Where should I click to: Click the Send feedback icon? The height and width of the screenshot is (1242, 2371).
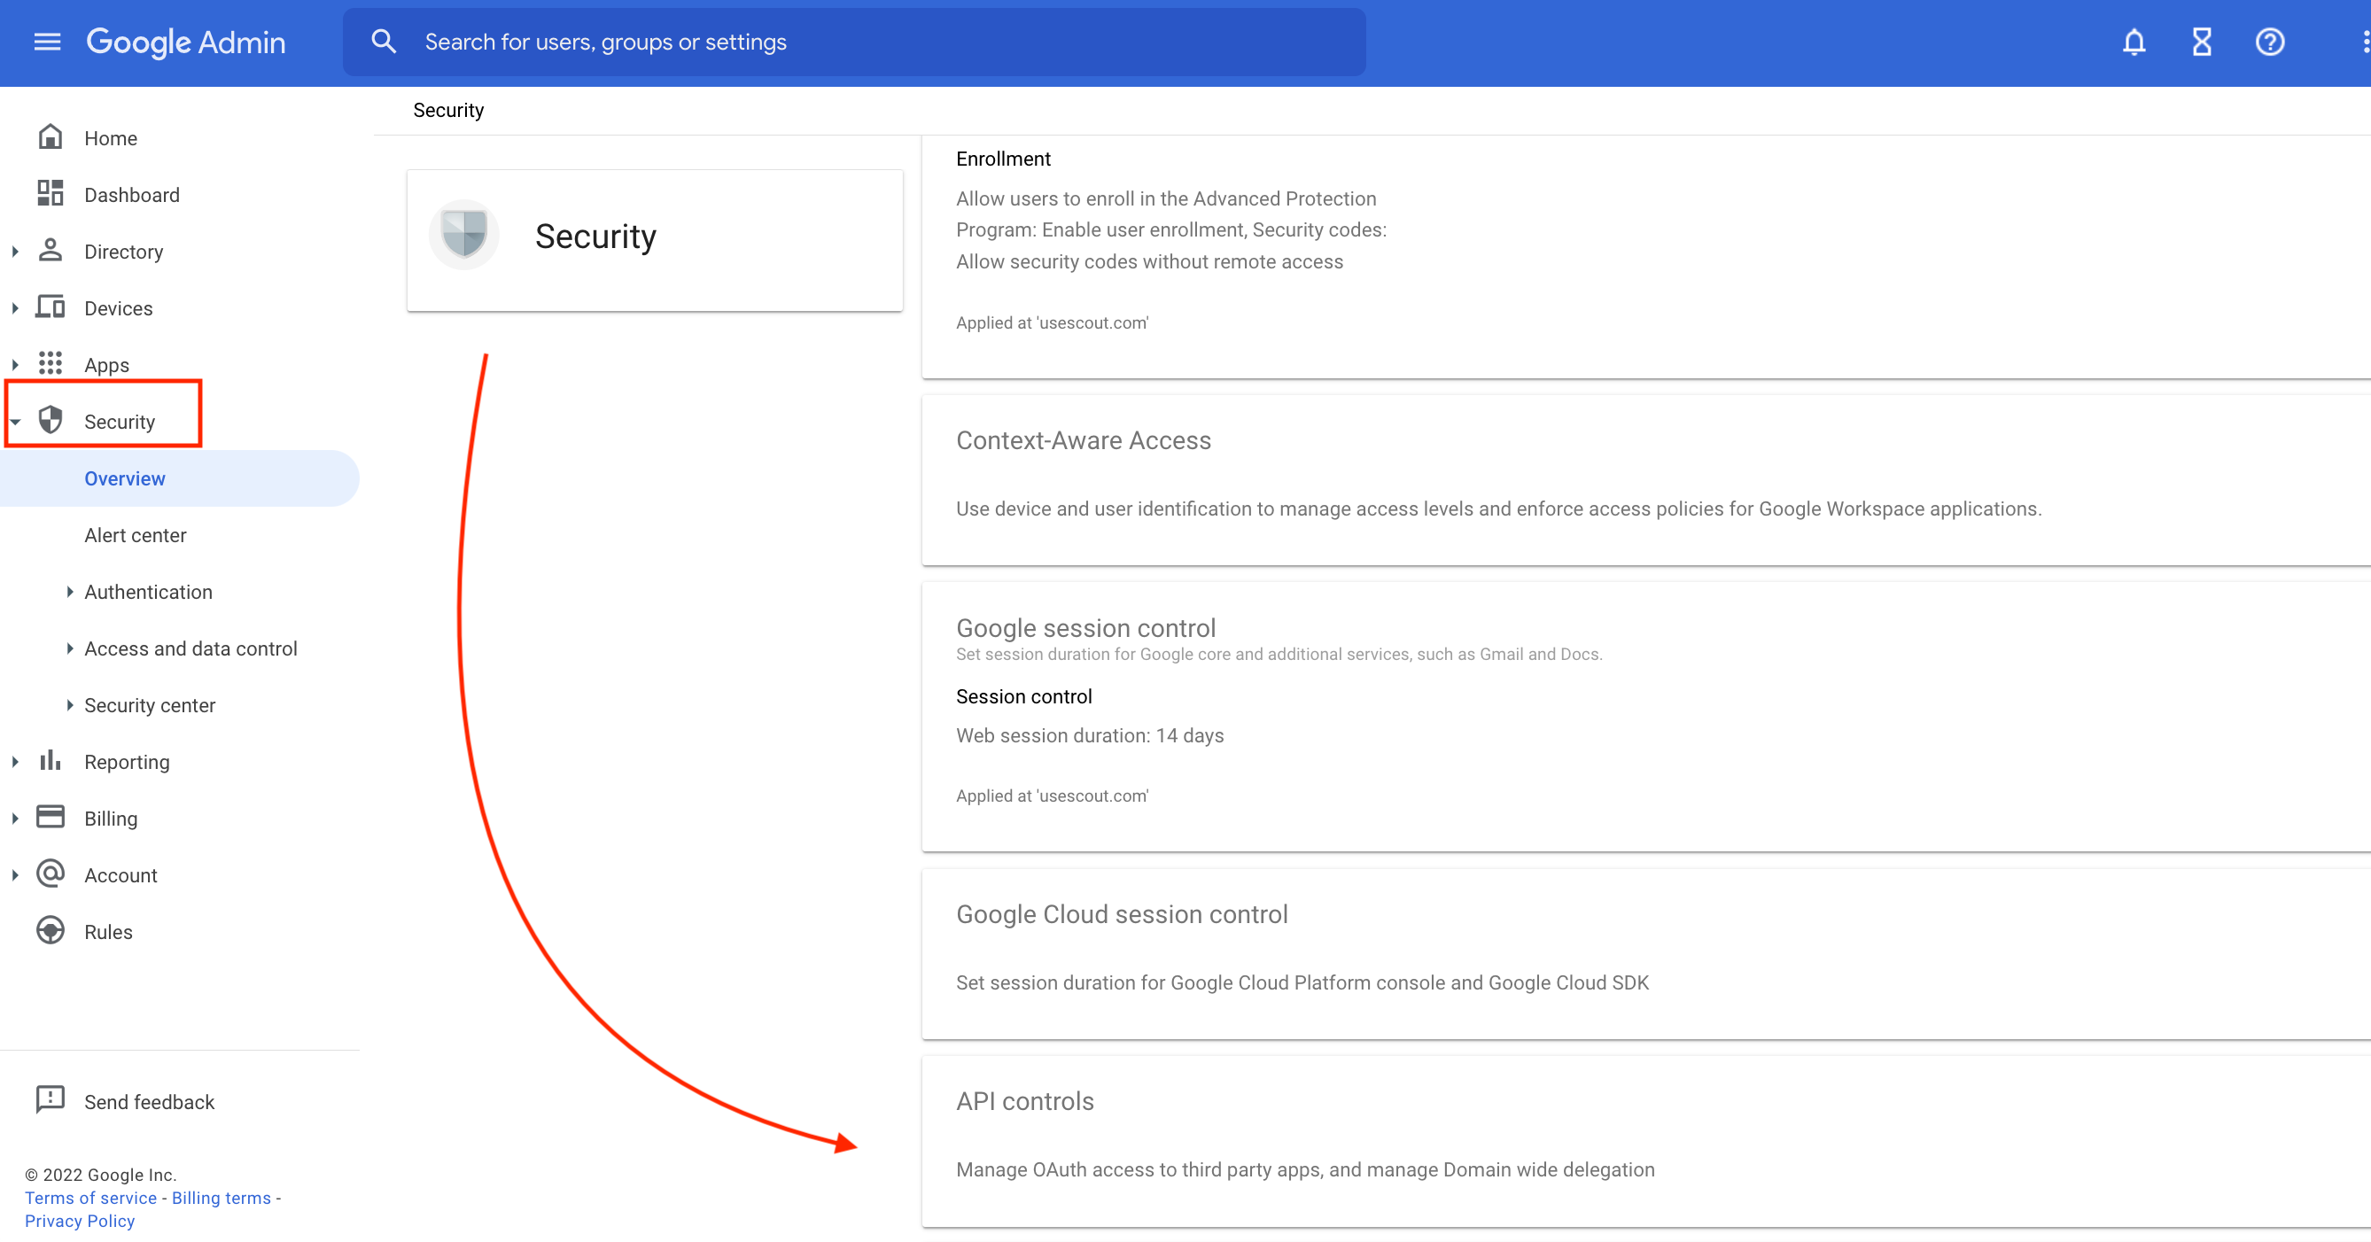coord(50,1099)
